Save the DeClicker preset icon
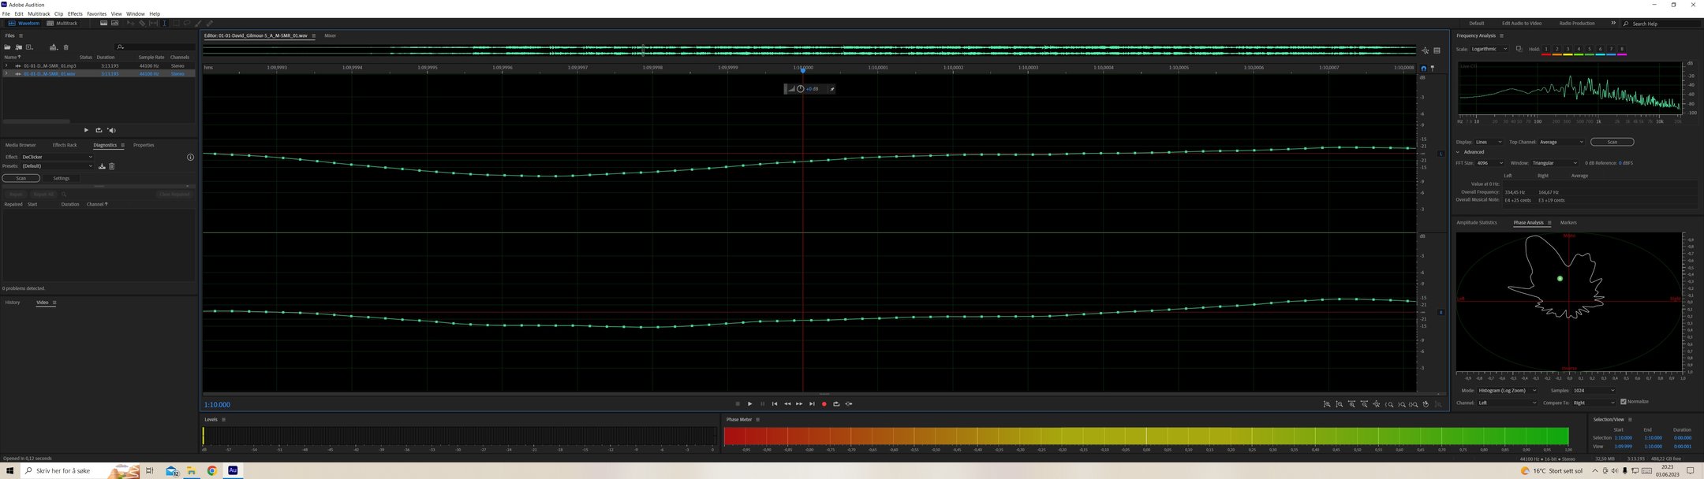This screenshot has height=479, width=1704. pos(102,166)
